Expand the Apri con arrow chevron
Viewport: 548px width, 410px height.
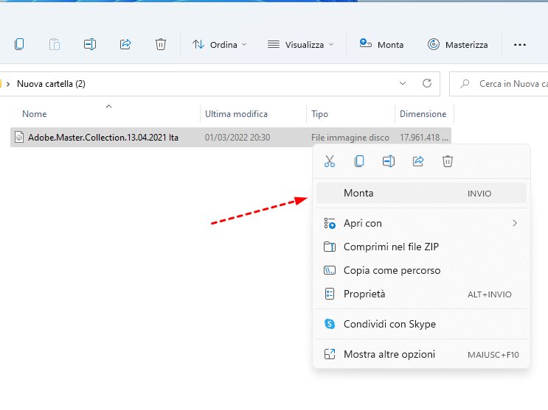[515, 223]
